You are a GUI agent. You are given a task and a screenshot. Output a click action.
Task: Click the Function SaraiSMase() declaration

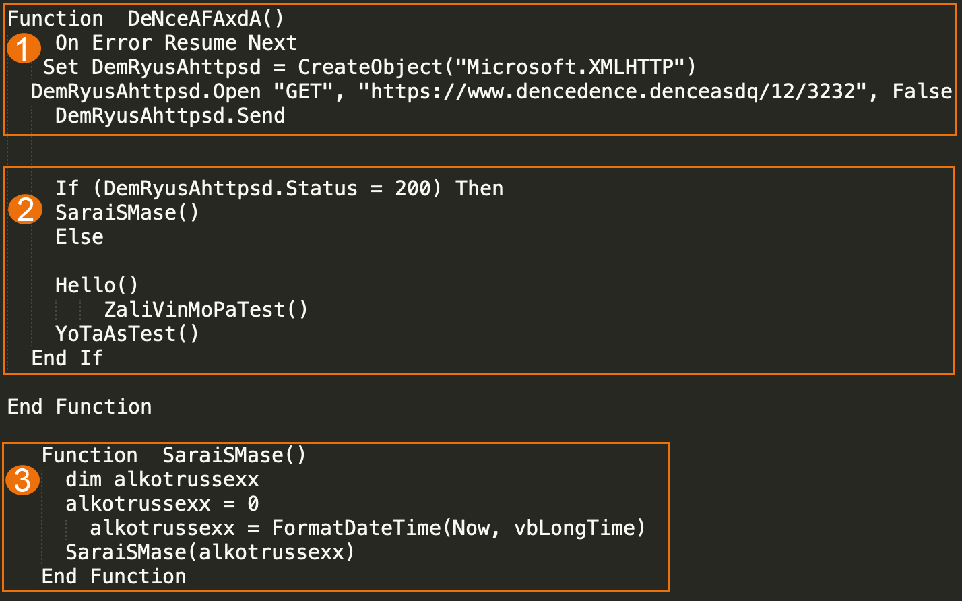click(174, 455)
